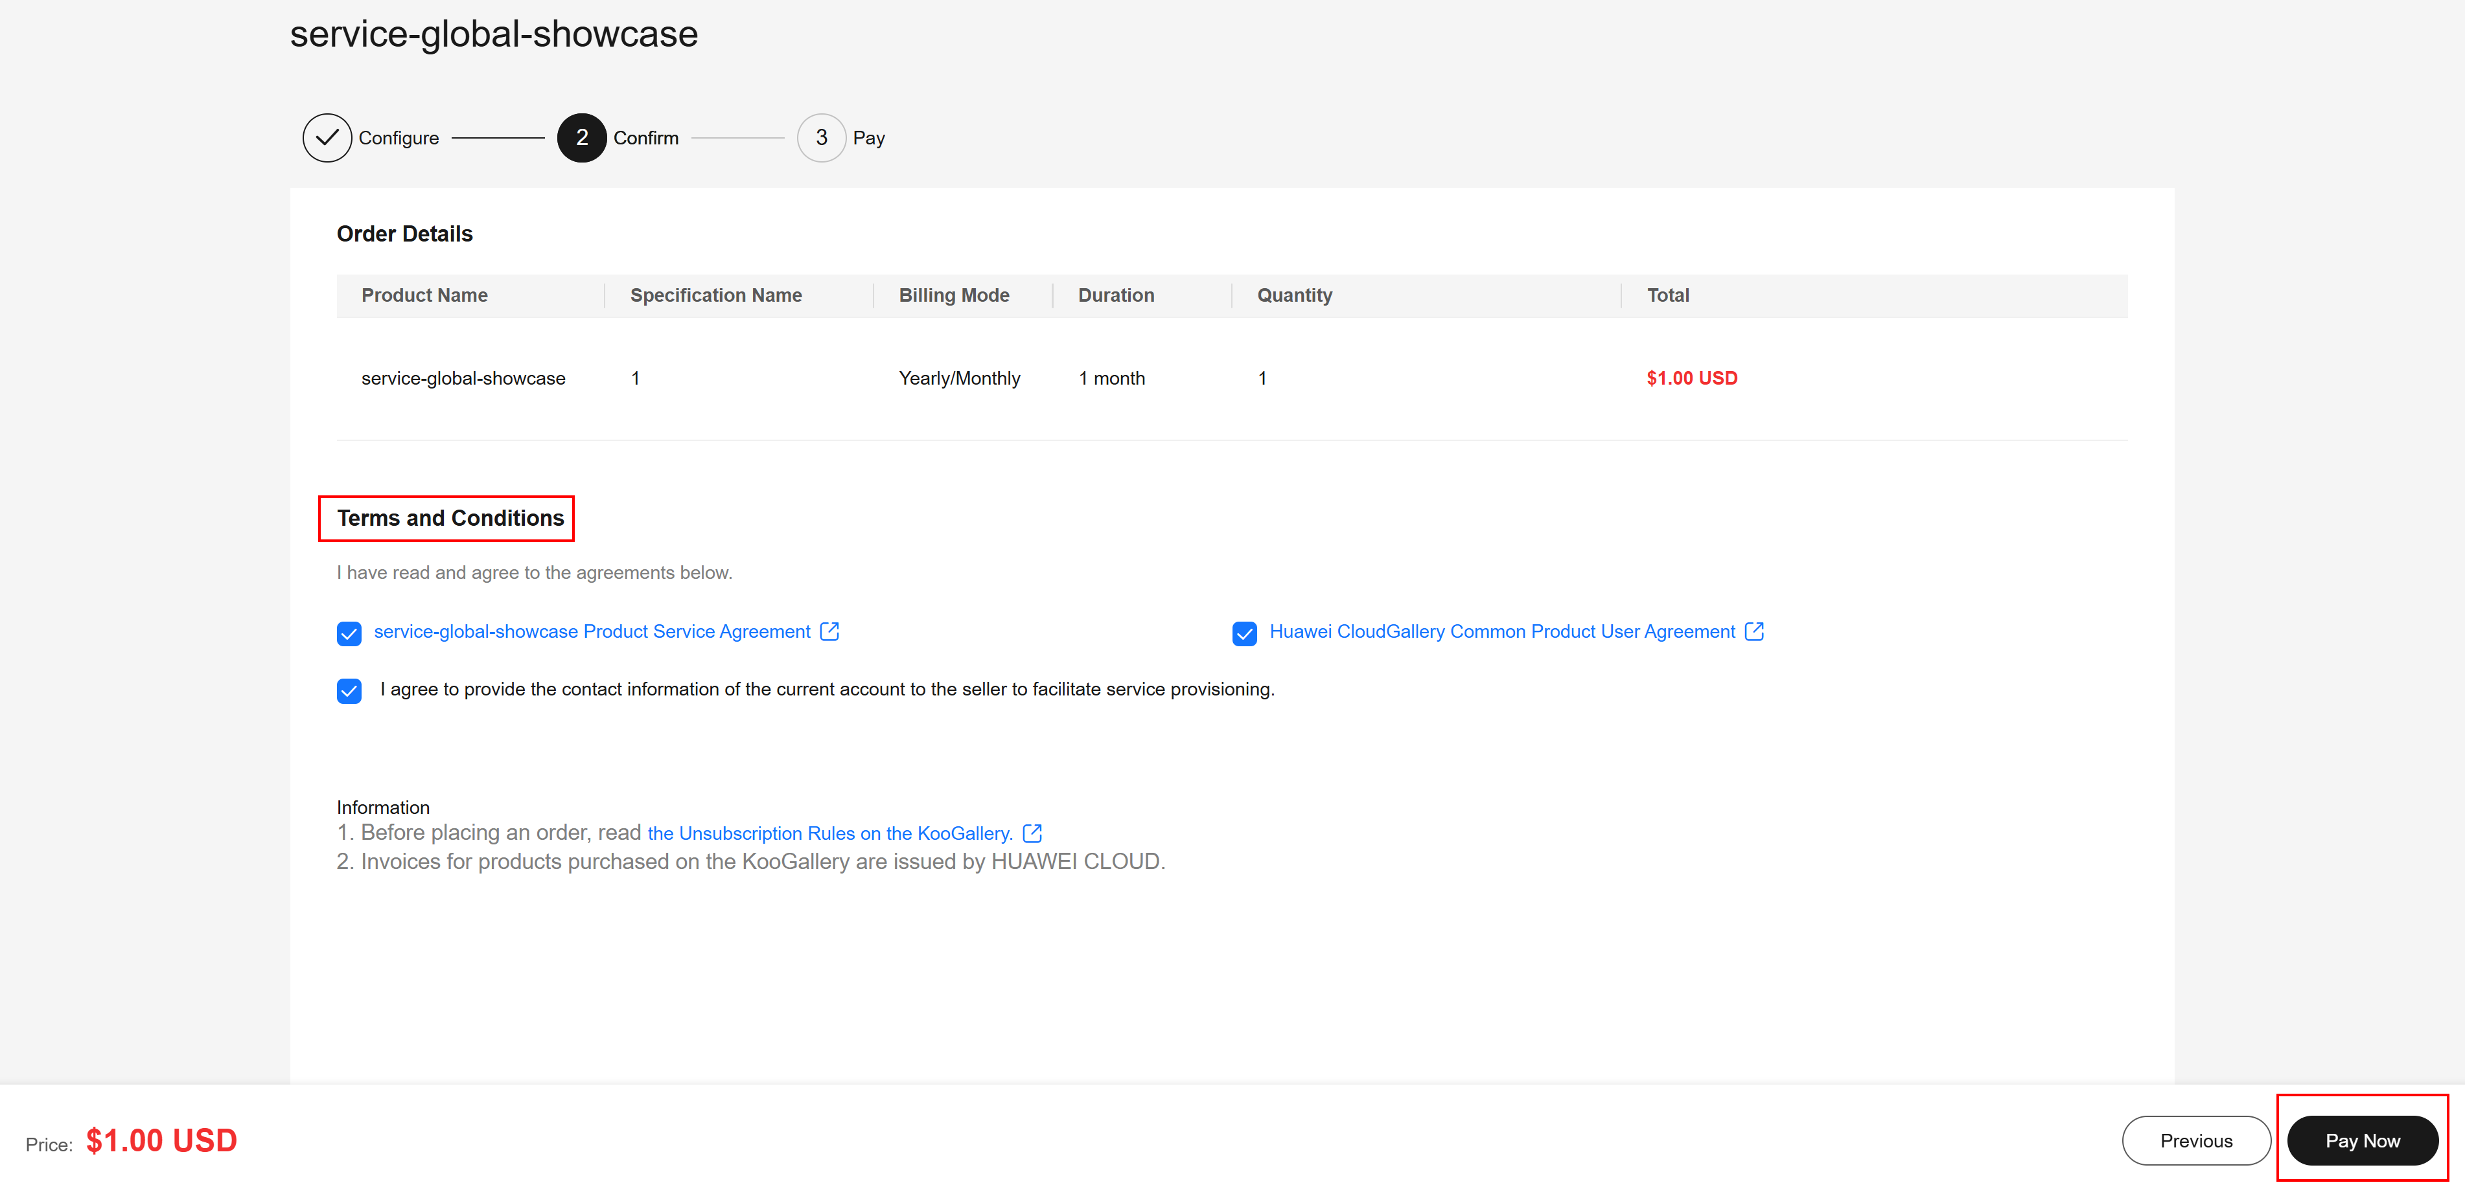Click the Quantity column header

click(1295, 295)
